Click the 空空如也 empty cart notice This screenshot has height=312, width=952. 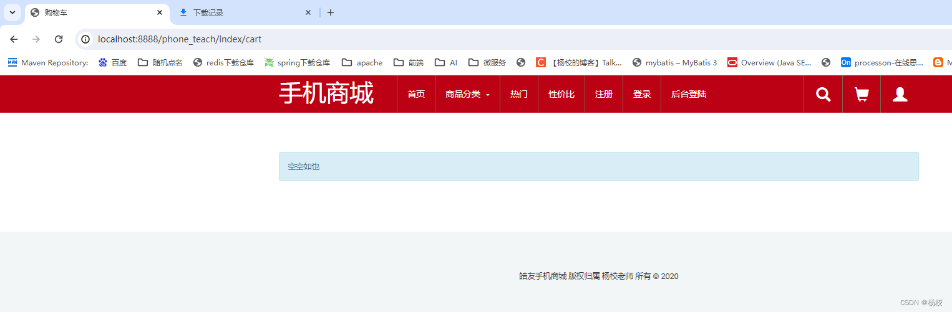point(599,167)
